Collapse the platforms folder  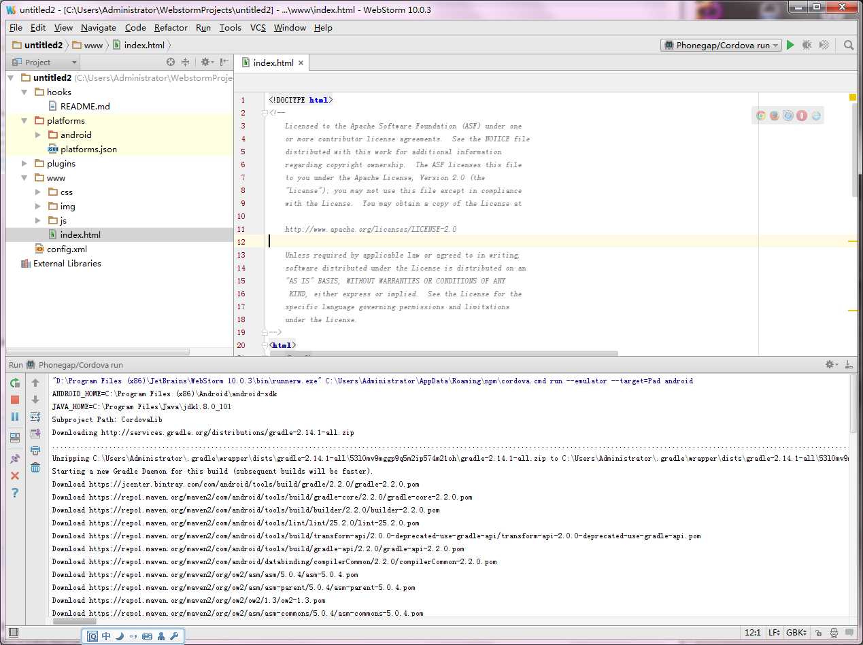click(24, 121)
